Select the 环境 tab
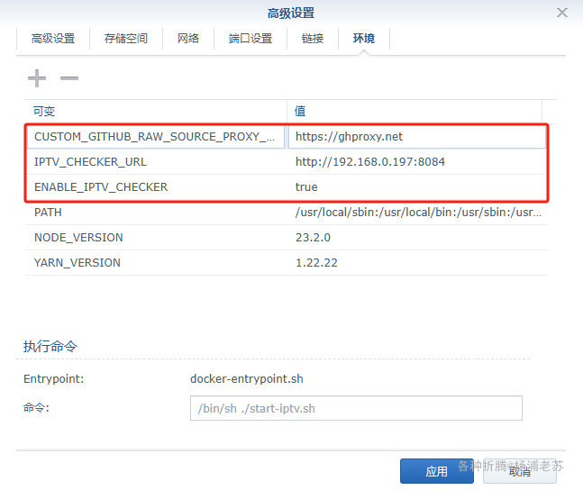 (364, 39)
